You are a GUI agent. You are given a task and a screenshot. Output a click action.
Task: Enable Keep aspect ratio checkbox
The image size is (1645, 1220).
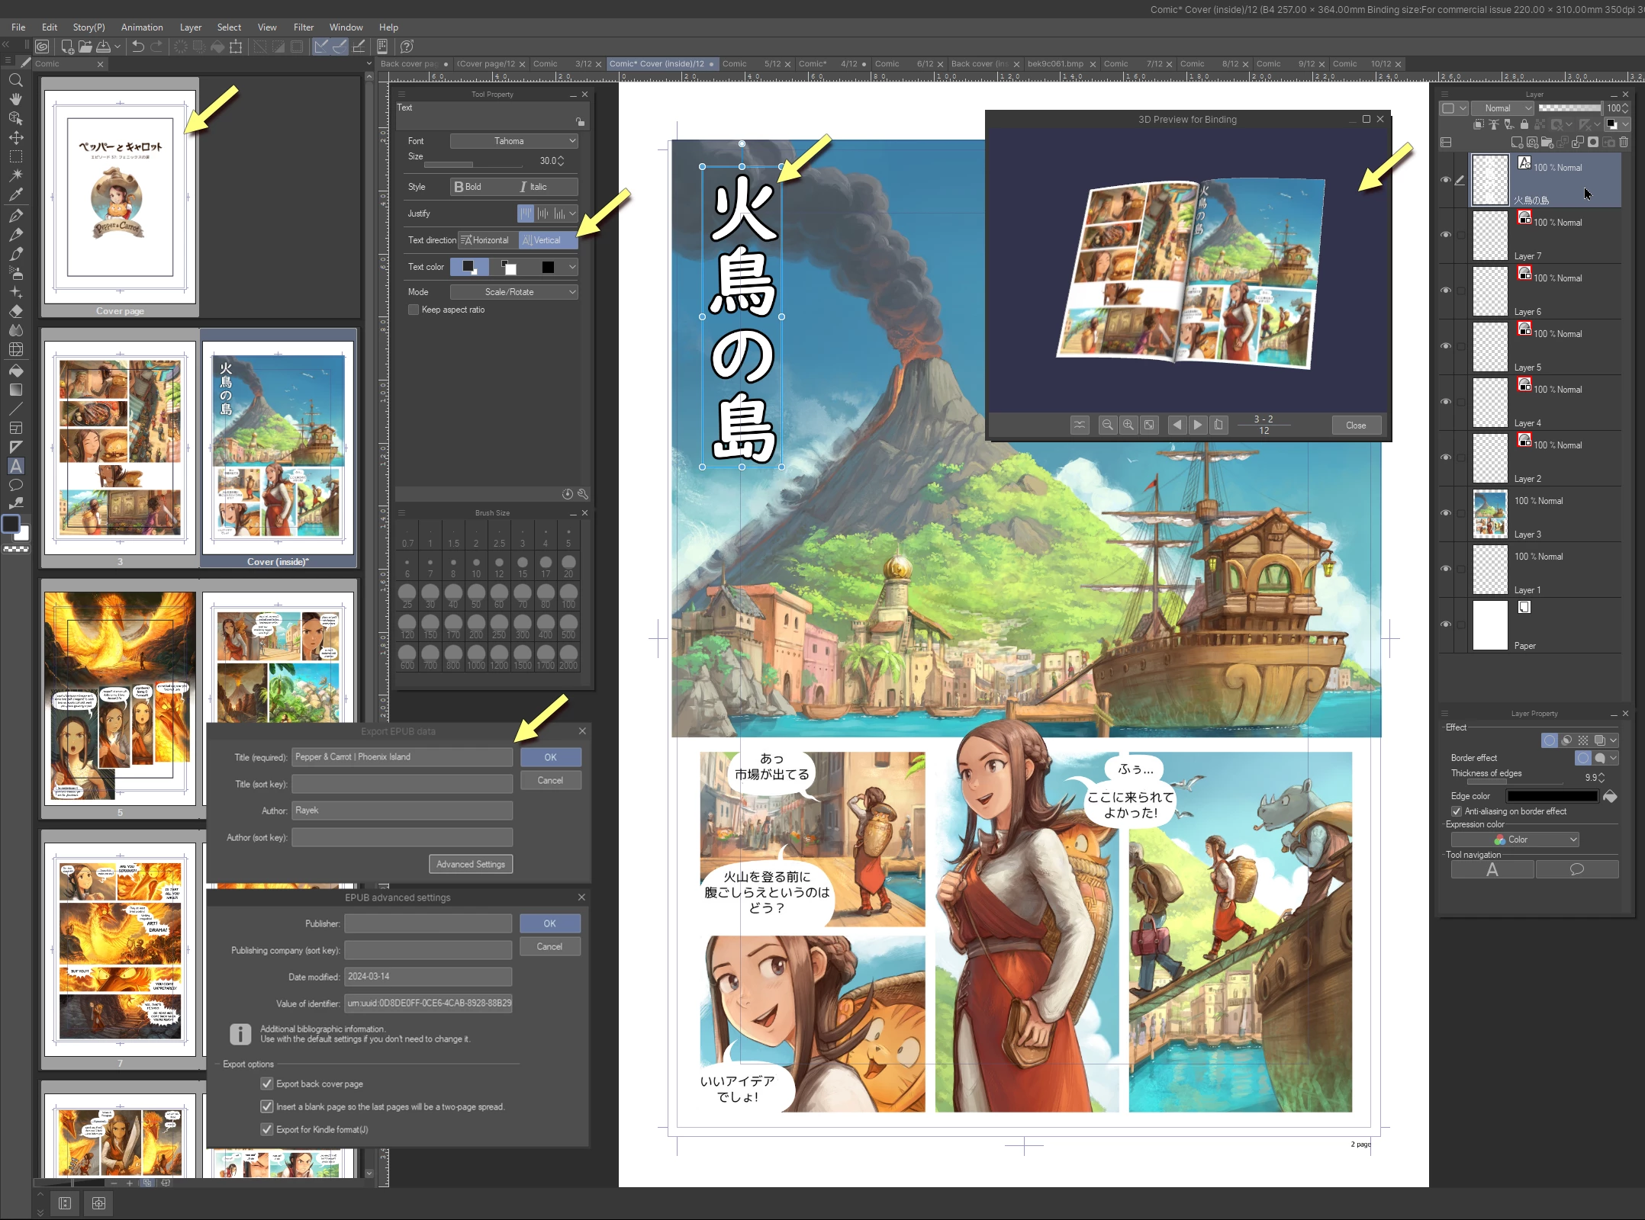(x=414, y=310)
